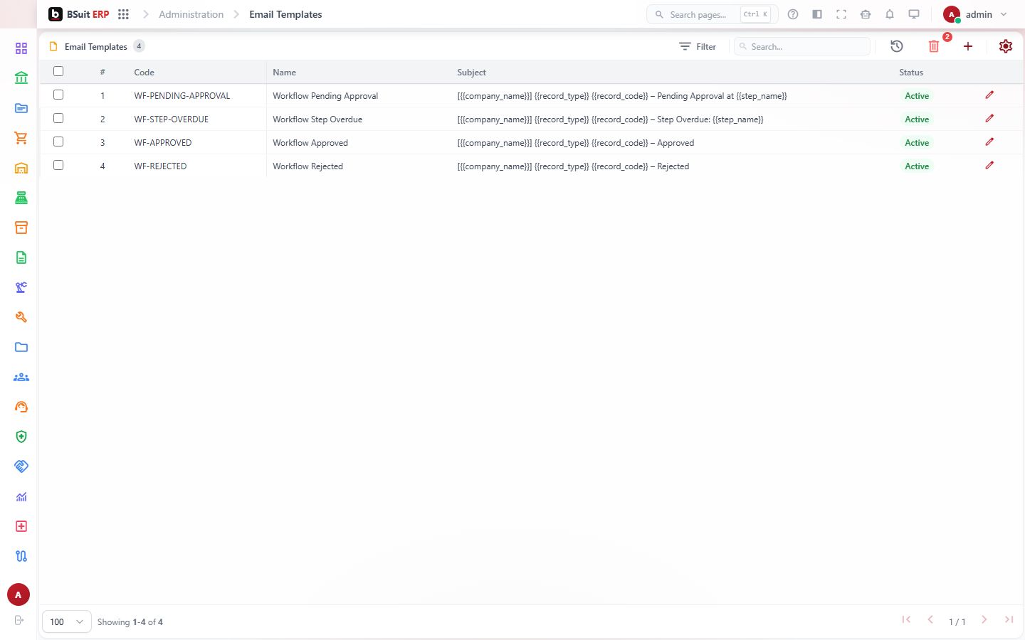
Task: Open the bank building icon in sidebar
Action: 21,78
